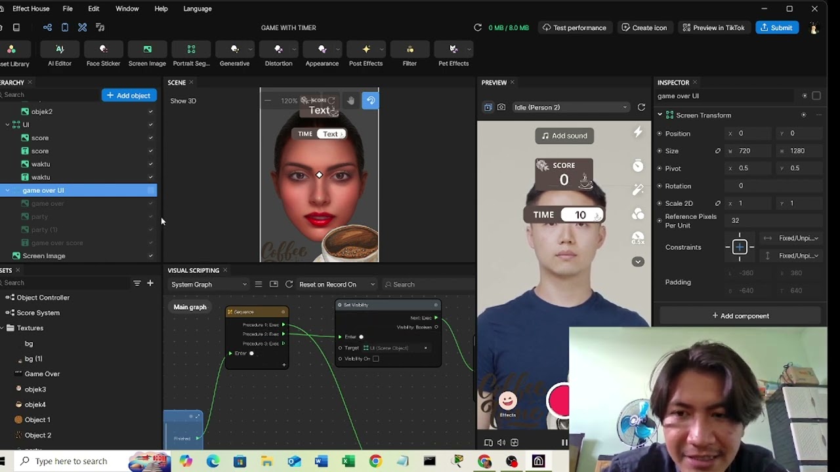Click the Create icon button

click(644, 28)
